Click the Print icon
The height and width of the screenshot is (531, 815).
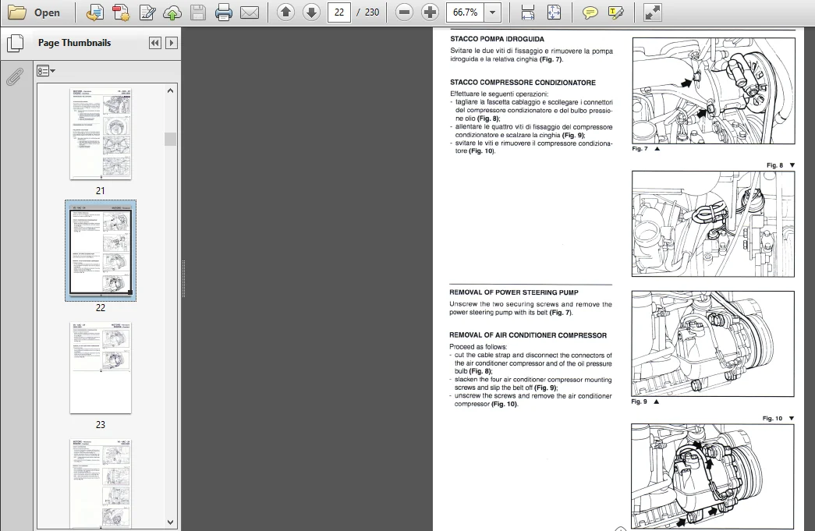tap(224, 12)
